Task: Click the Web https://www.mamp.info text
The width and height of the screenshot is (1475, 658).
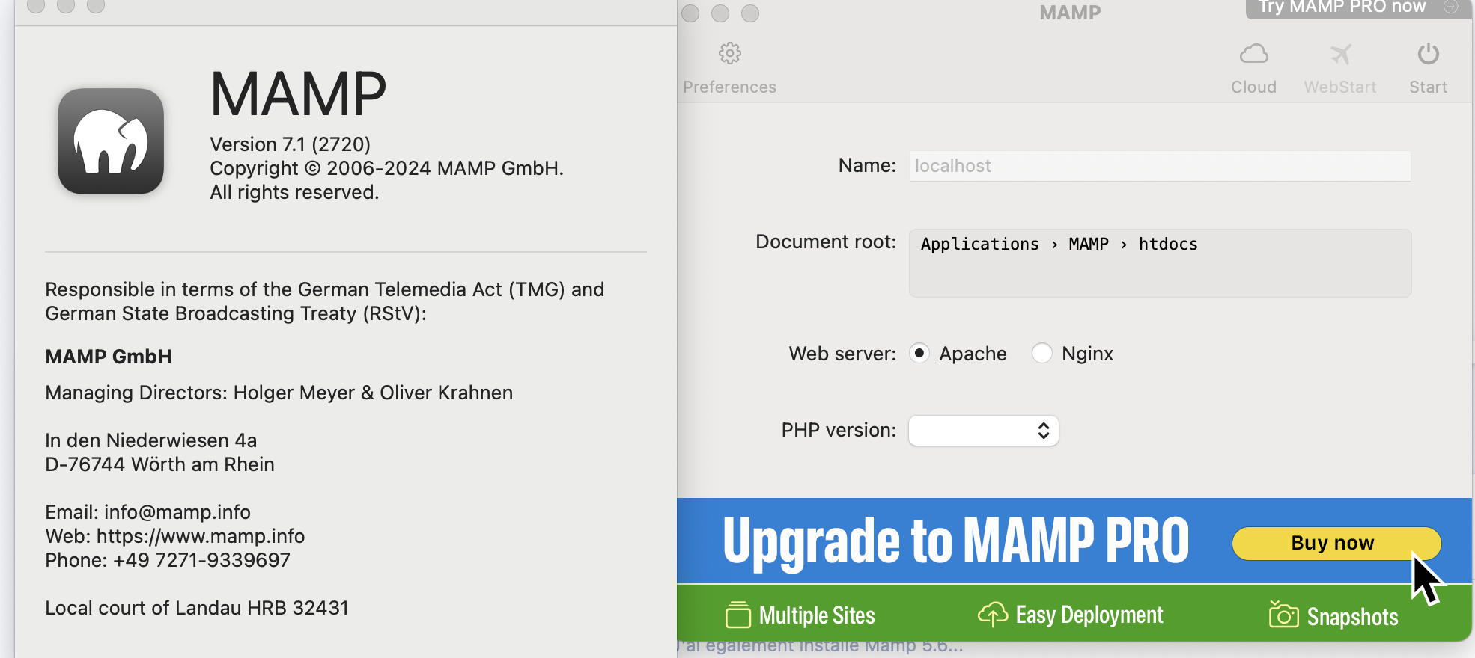Action: click(x=174, y=536)
